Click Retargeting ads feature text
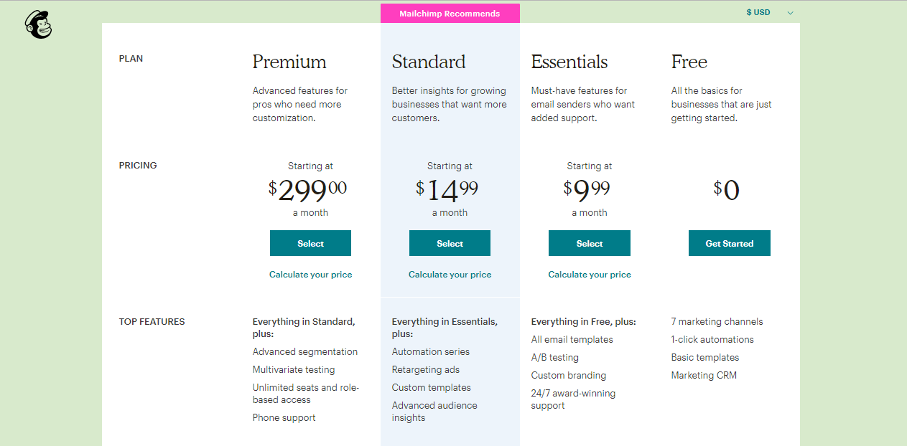The image size is (907, 446). click(426, 370)
